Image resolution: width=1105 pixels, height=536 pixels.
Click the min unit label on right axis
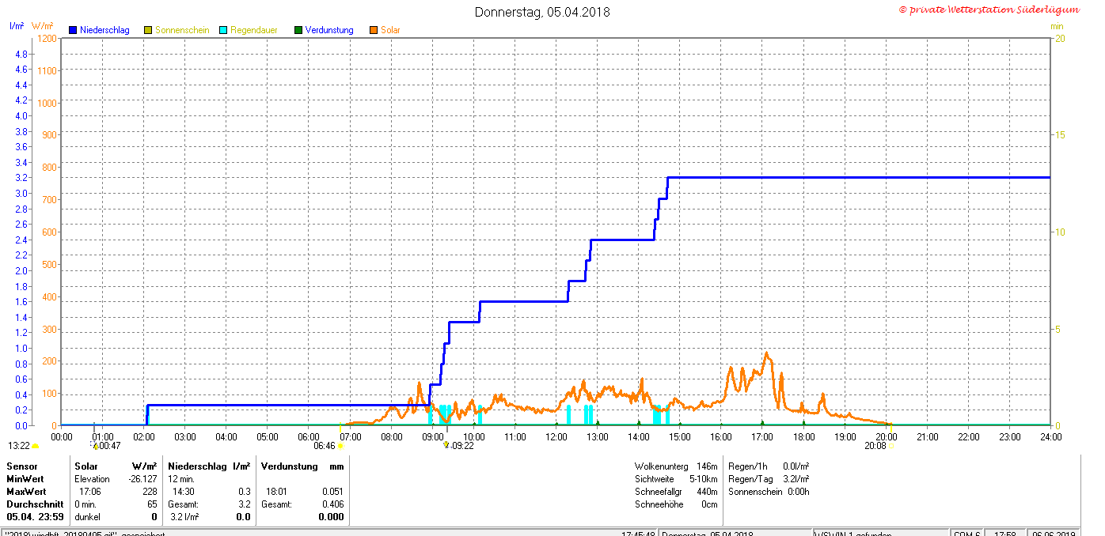click(1057, 26)
